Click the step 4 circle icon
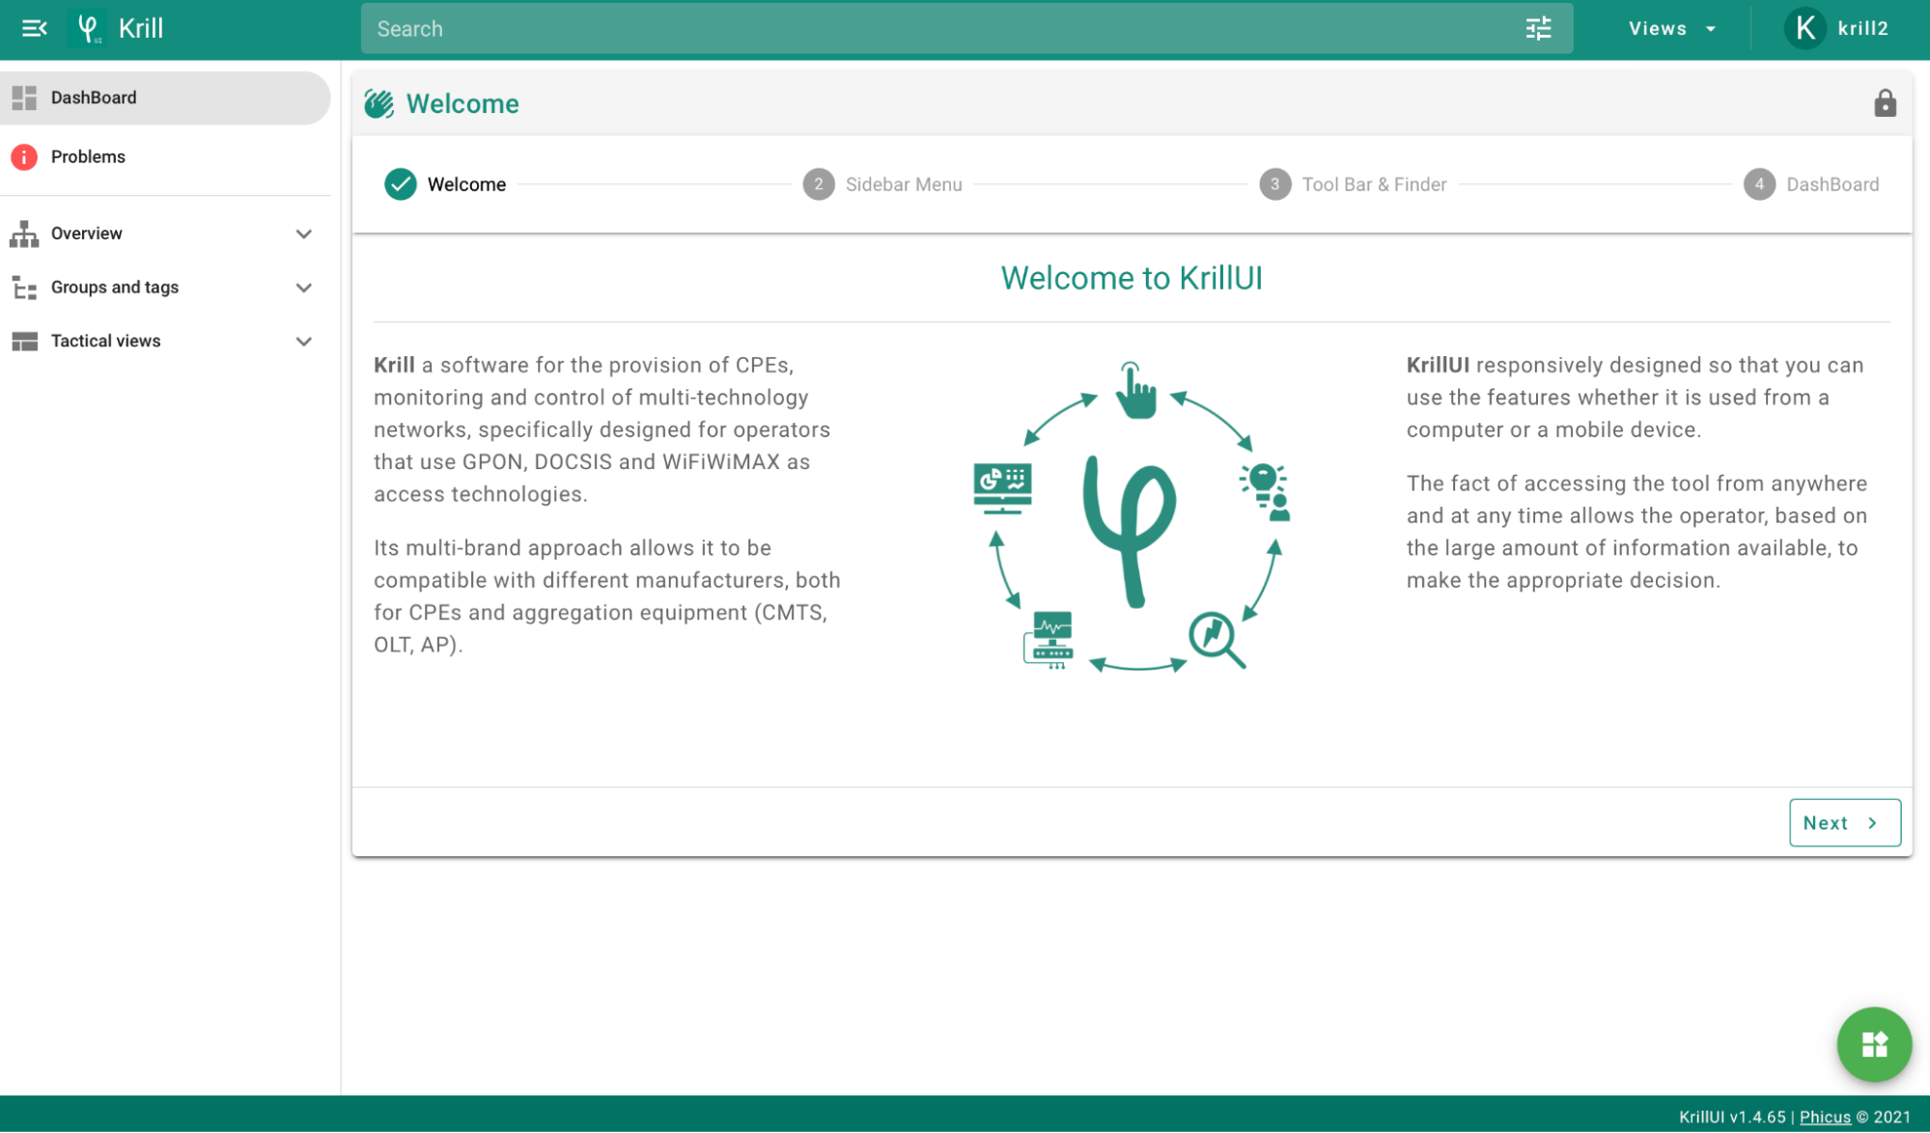This screenshot has height=1133, width=1930. click(x=1759, y=184)
